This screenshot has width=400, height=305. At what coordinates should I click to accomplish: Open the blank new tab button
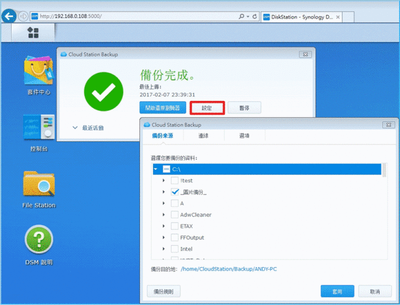pyautogui.click(x=348, y=18)
